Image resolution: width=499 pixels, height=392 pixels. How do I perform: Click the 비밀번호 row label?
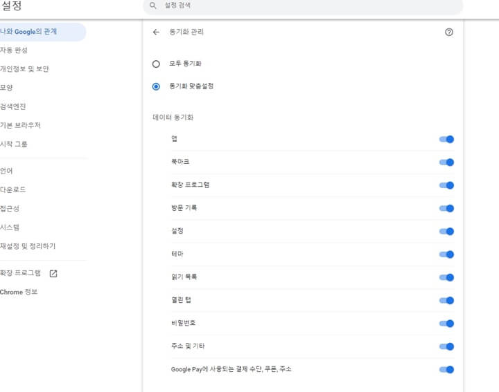tap(183, 323)
